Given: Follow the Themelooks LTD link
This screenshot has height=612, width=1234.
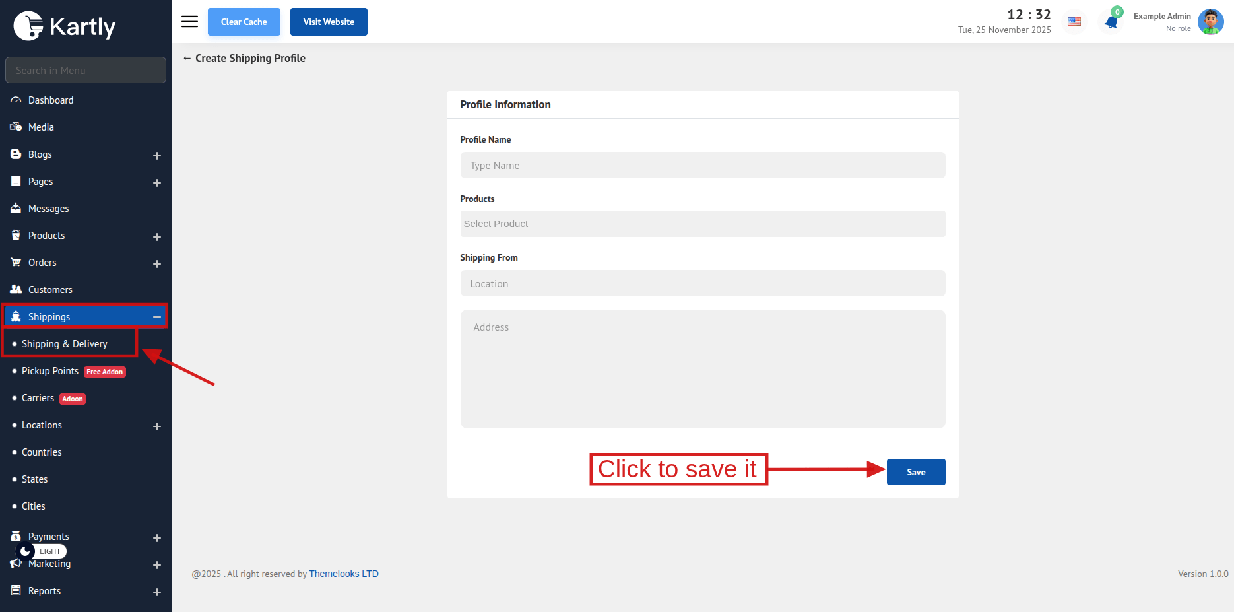Looking at the screenshot, I should [x=343, y=574].
